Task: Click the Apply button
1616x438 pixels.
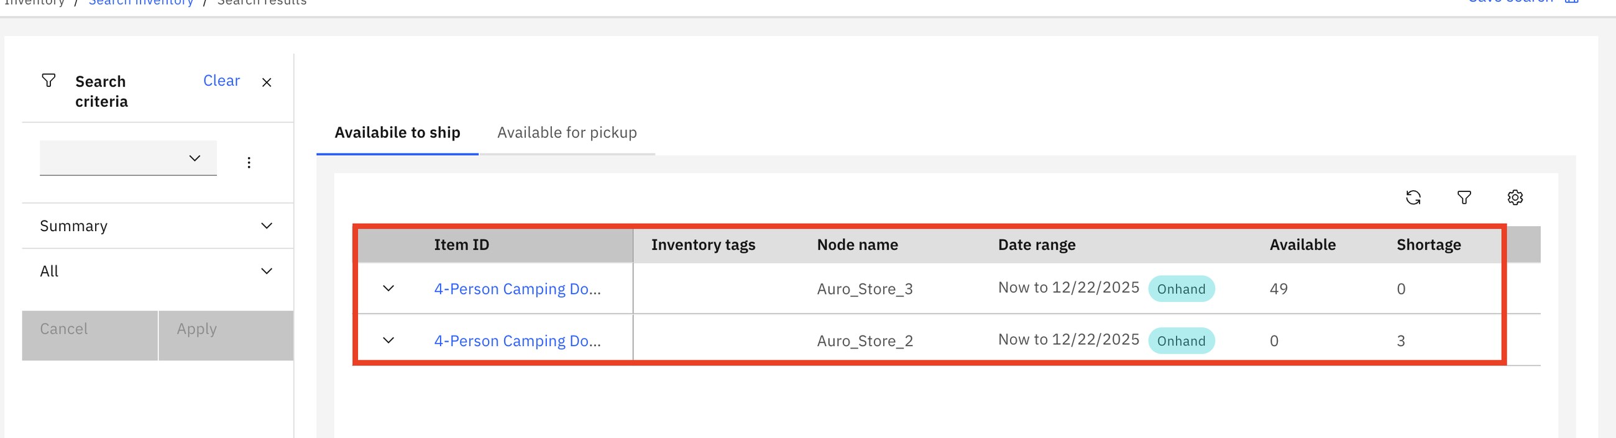Action: coord(226,335)
